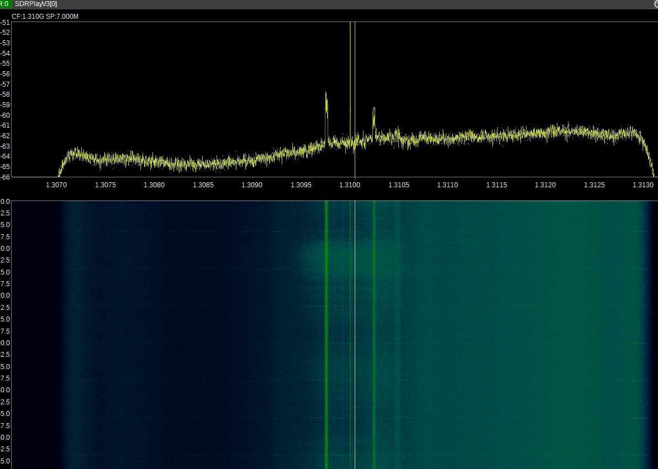The height and width of the screenshot is (469, 658).
Task: Click the -63 dB power scale label
Action: point(4,146)
